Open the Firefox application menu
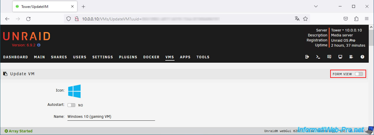 pyautogui.click(x=367, y=19)
